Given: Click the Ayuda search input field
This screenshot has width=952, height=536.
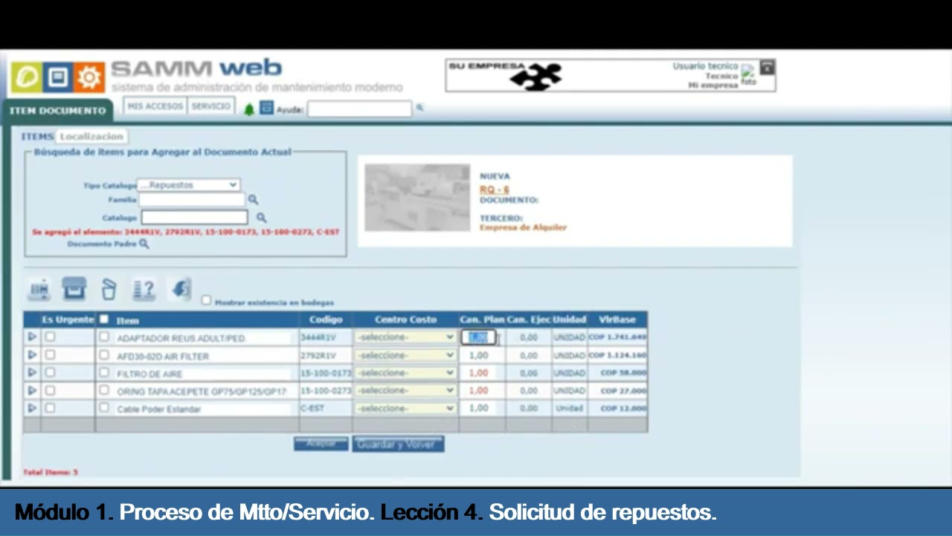Looking at the screenshot, I should click(x=359, y=109).
